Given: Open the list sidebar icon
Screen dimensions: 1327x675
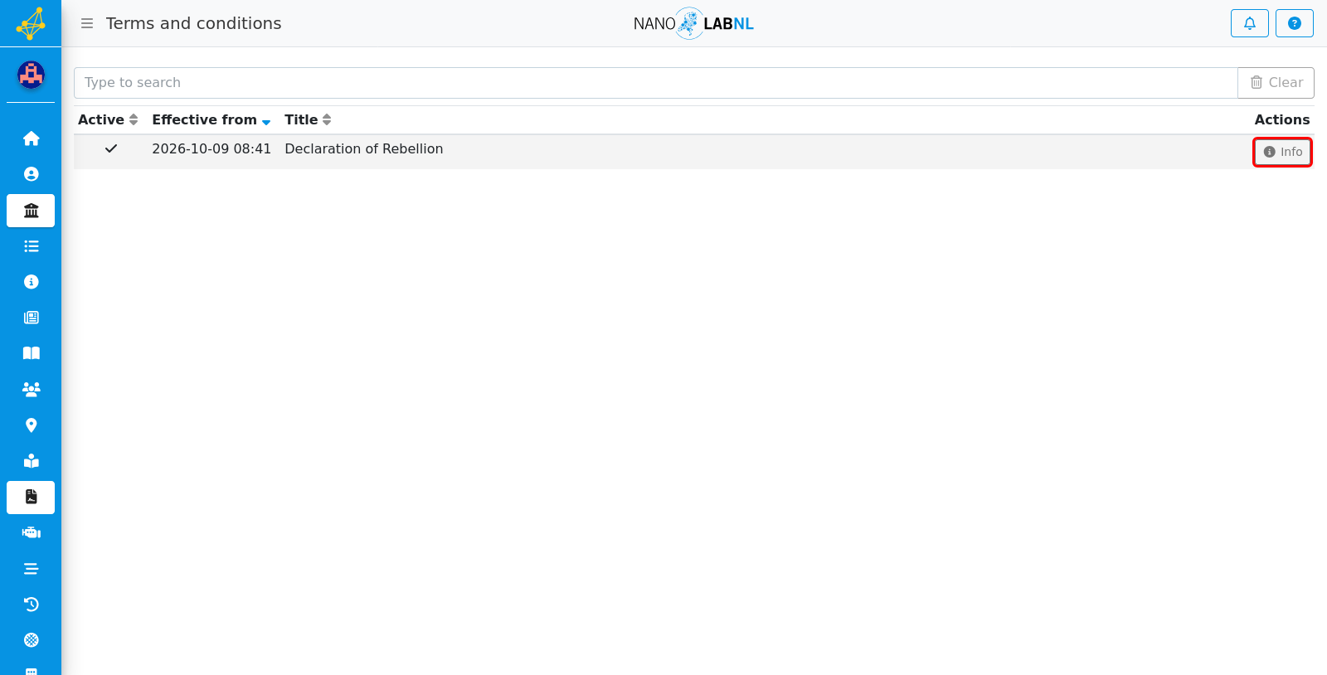Looking at the screenshot, I should click(31, 246).
